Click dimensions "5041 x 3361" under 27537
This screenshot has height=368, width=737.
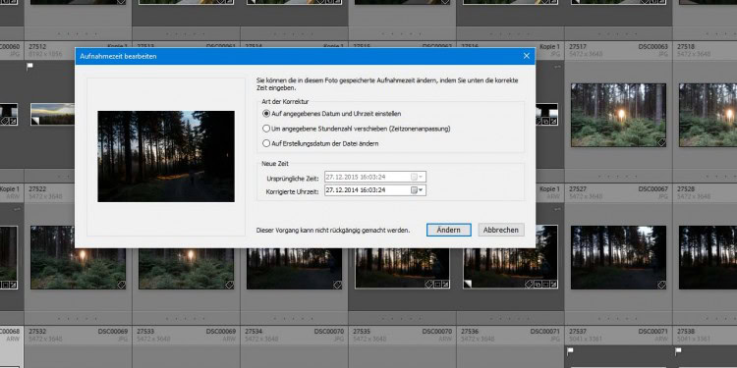point(586,339)
